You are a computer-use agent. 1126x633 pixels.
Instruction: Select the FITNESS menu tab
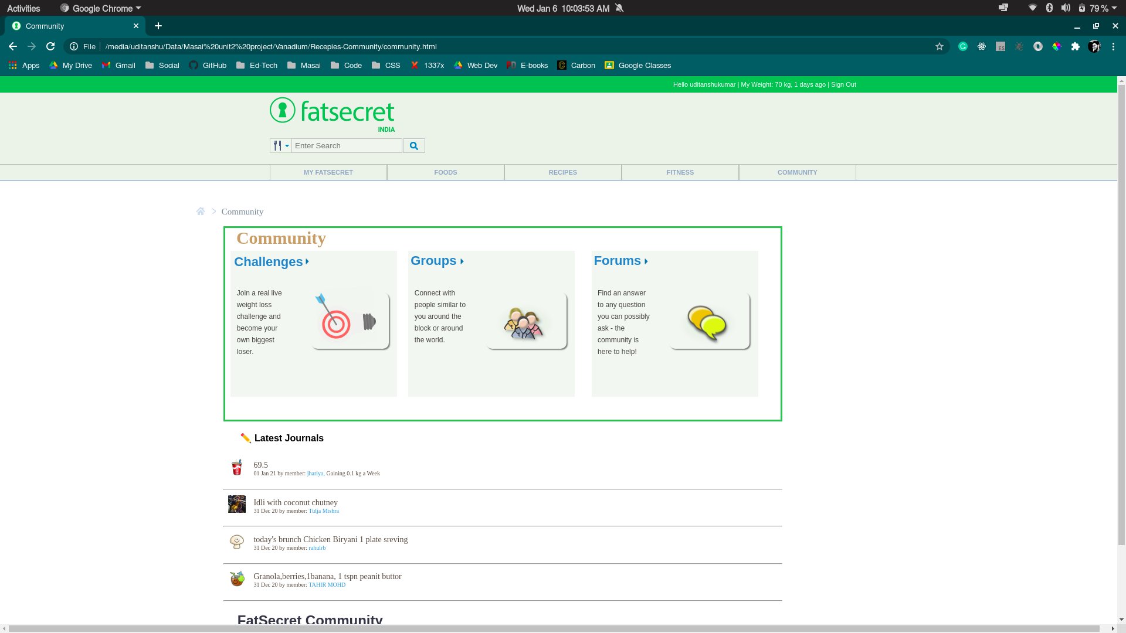680,172
